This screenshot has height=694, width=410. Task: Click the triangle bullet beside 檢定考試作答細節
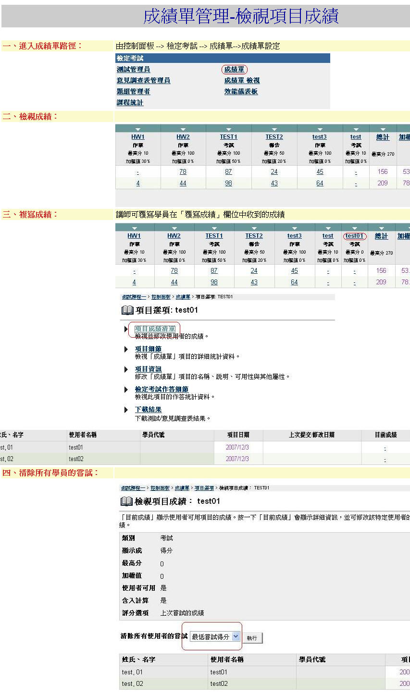[126, 390]
